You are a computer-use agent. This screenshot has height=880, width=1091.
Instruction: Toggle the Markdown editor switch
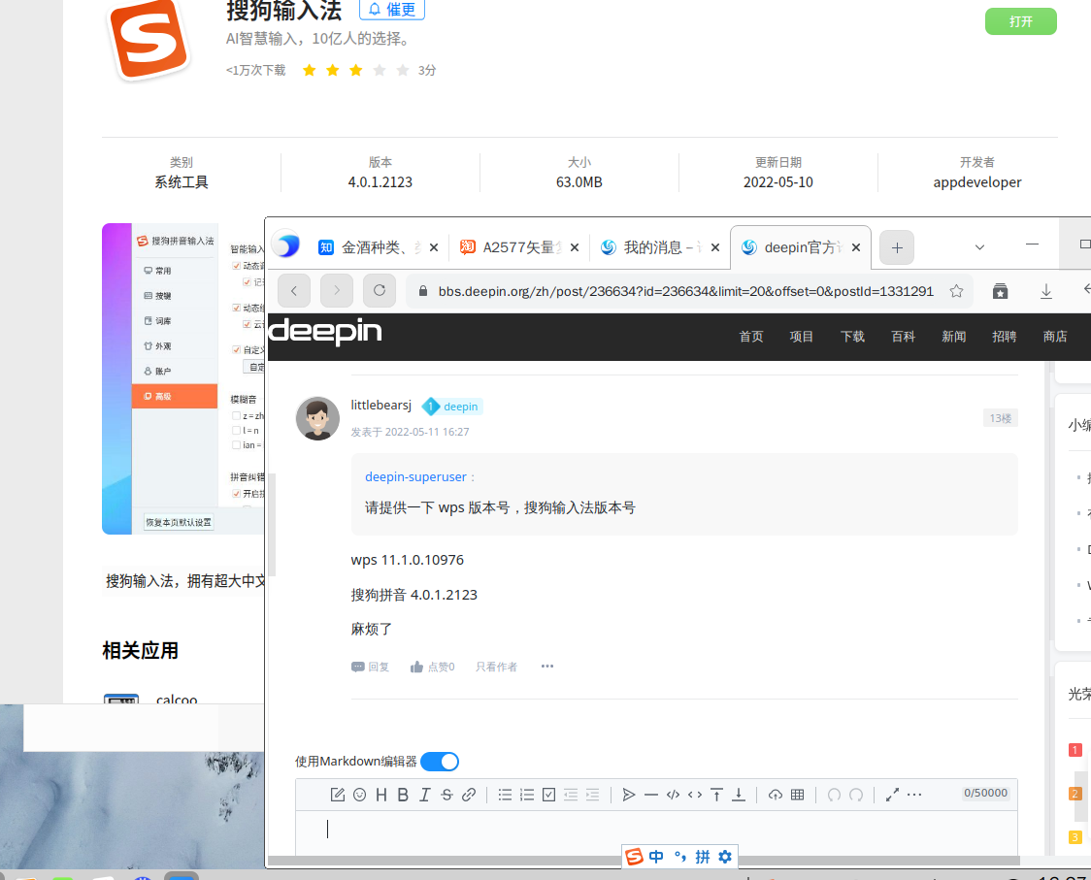[440, 762]
